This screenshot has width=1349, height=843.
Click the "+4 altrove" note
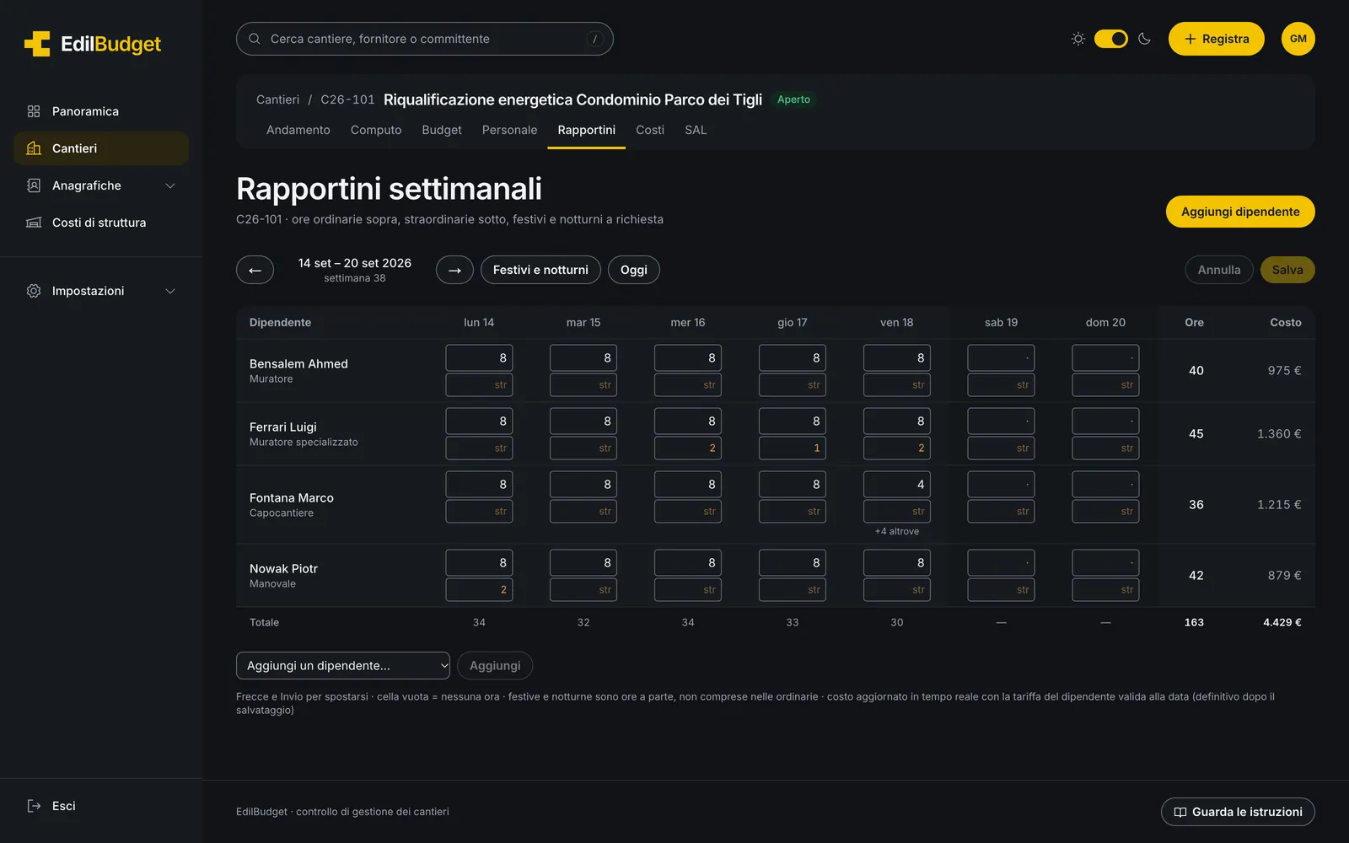[897, 531]
